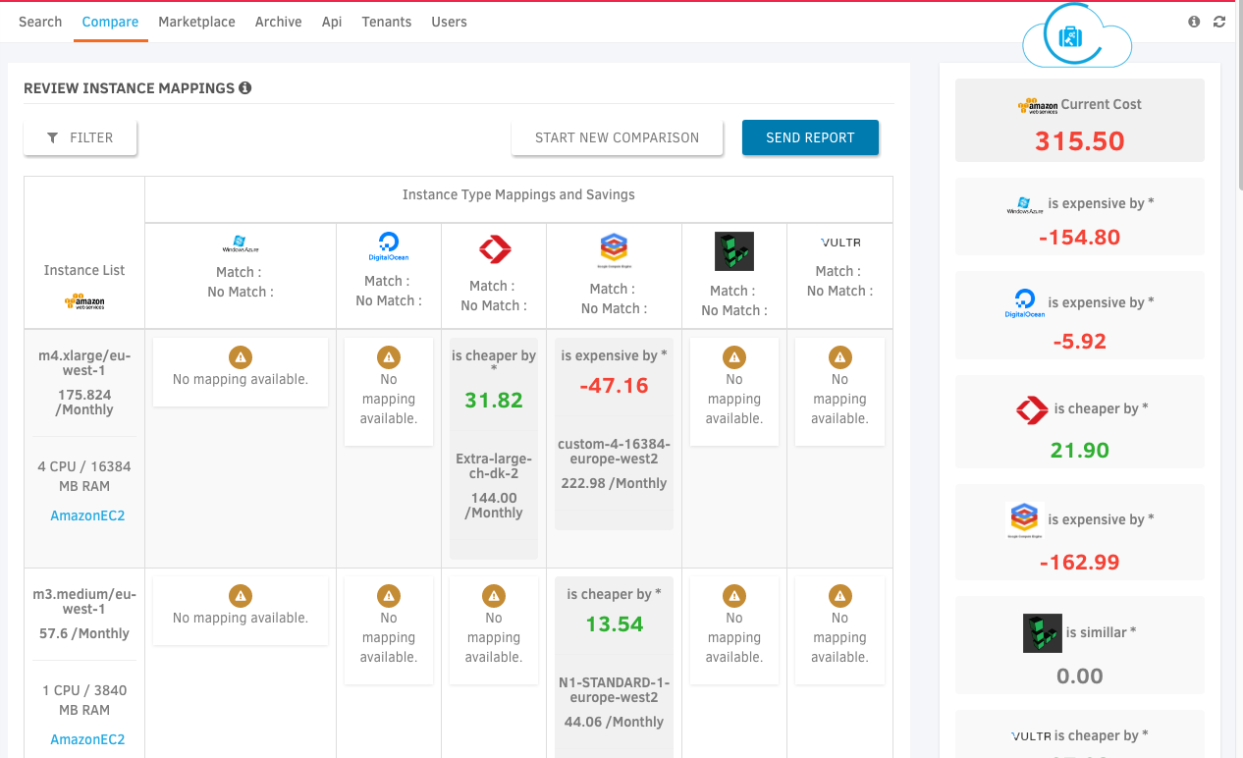Click Windows Azure logo in table header

click(241, 244)
